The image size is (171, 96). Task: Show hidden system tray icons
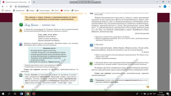142,94
